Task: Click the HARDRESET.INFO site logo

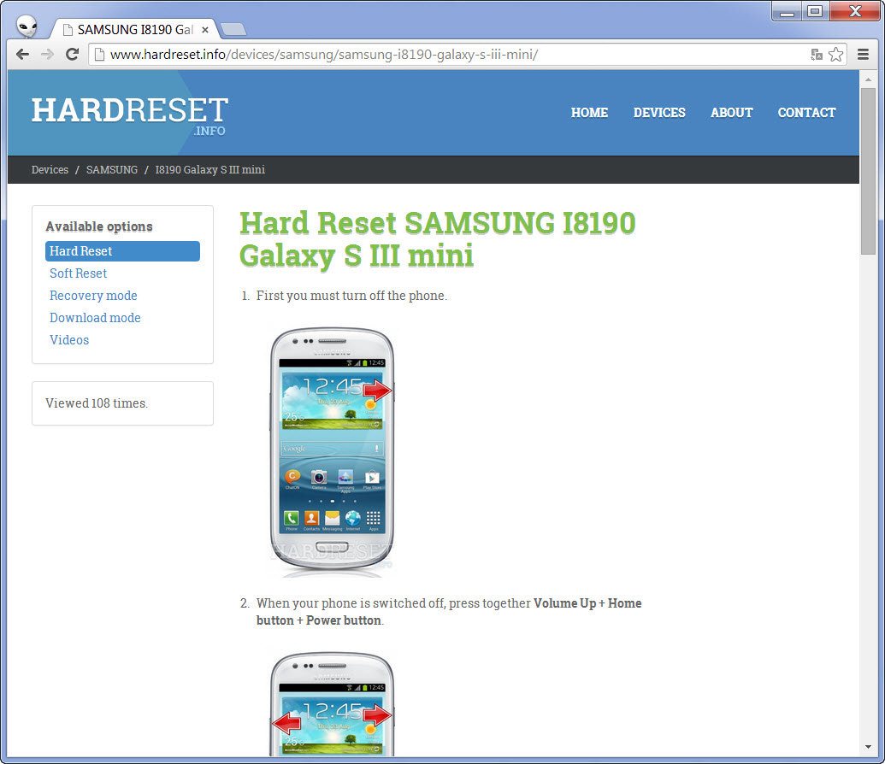Action: point(130,115)
